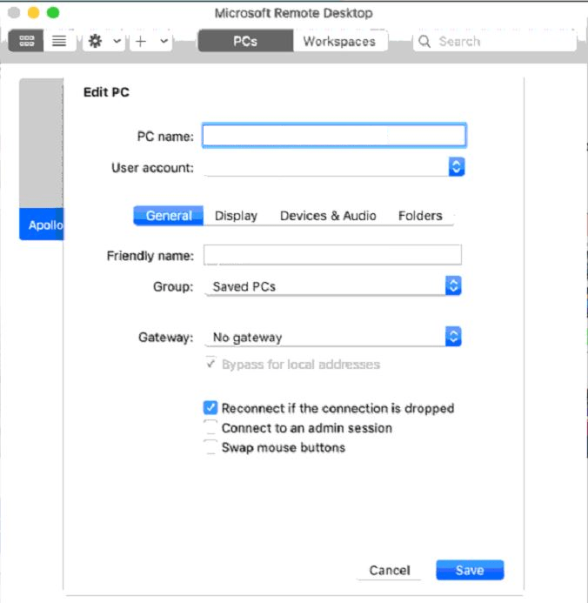The width and height of the screenshot is (588, 603).
Task: Click the Save button
Action: (470, 570)
